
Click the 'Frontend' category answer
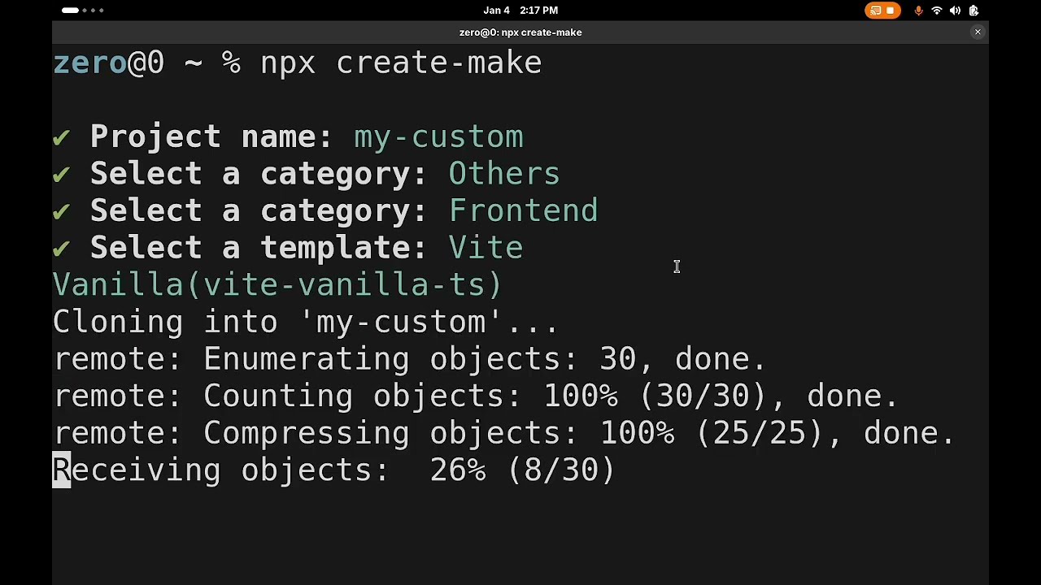click(x=523, y=211)
